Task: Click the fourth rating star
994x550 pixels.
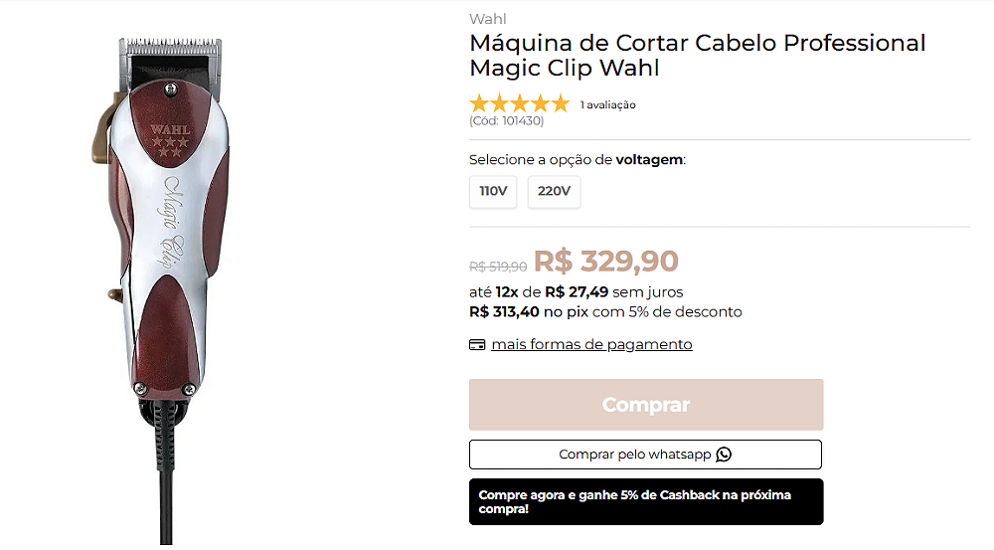Action: 540,102
